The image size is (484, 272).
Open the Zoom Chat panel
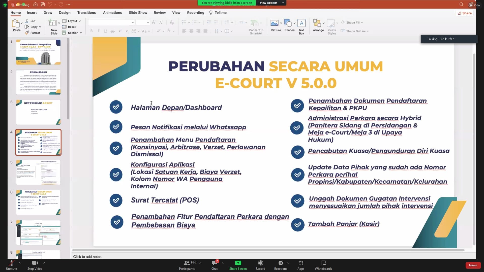pyautogui.click(x=215, y=265)
